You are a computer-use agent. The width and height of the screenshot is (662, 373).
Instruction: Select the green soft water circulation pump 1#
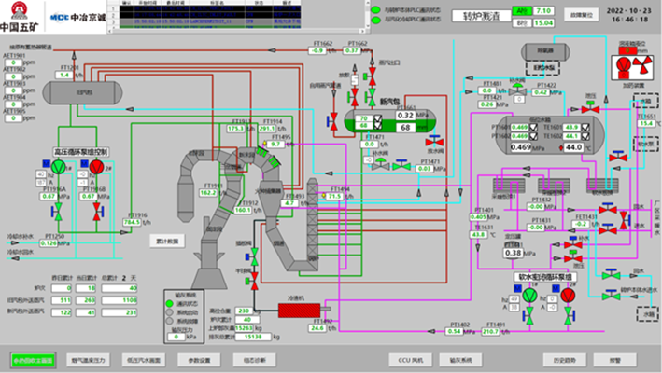point(529,295)
